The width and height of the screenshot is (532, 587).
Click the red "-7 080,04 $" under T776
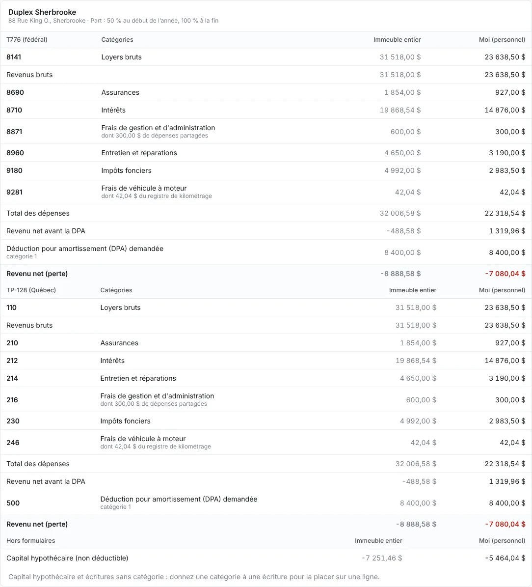click(505, 274)
